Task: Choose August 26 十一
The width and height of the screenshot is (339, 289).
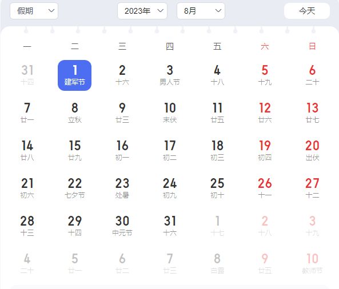Action: pos(265,188)
